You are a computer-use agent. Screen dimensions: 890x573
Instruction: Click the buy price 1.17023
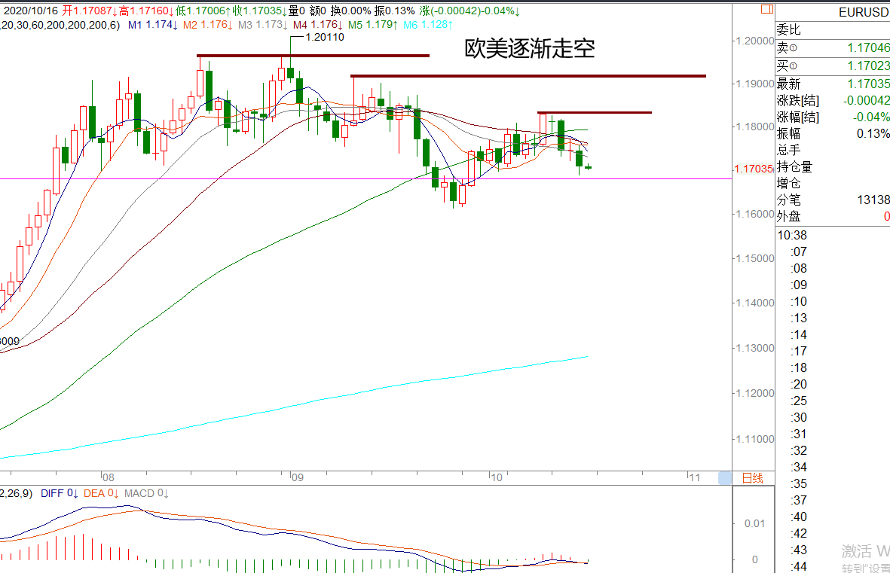pyautogui.click(x=868, y=66)
